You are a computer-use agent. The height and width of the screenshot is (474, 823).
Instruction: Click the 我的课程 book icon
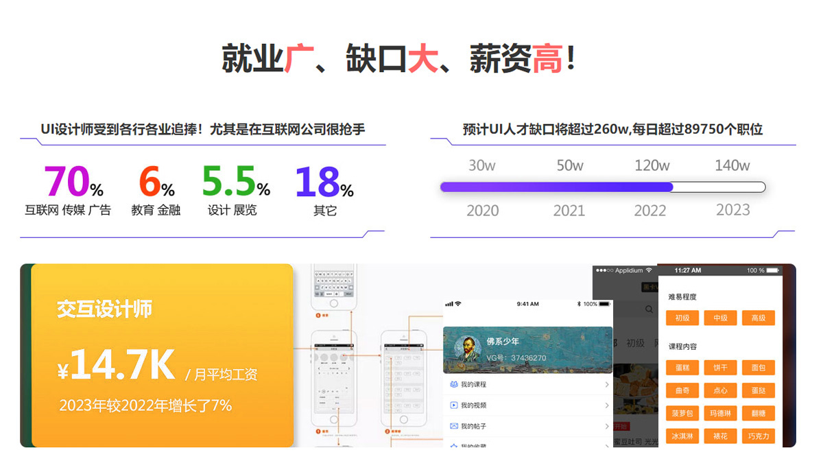click(453, 385)
